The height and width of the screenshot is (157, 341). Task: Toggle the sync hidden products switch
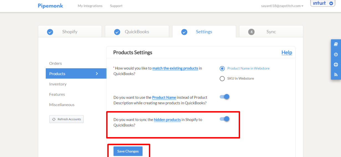225,119
